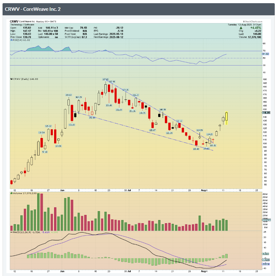Viewport: 275px width, 276px height.
Task: Click the EPS value -5.19
Action: pos(120,31)
